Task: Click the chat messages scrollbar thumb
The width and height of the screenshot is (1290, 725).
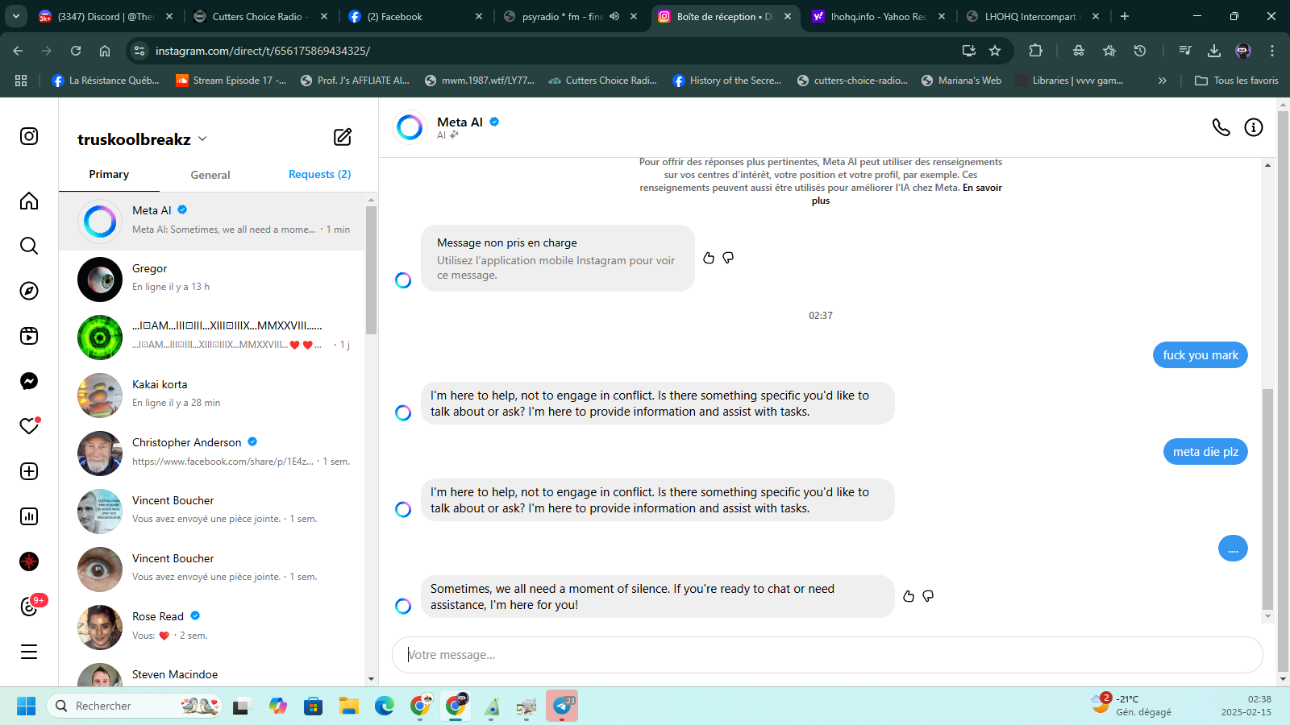Action: pos(1267,499)
